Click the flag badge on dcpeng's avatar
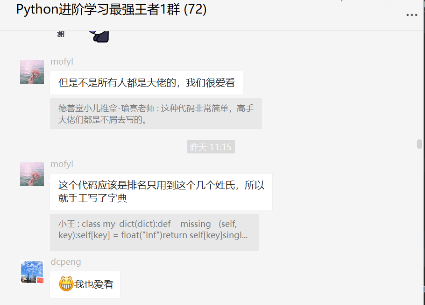425x305 pixels. pyautogui.click(x=40, y=280)
